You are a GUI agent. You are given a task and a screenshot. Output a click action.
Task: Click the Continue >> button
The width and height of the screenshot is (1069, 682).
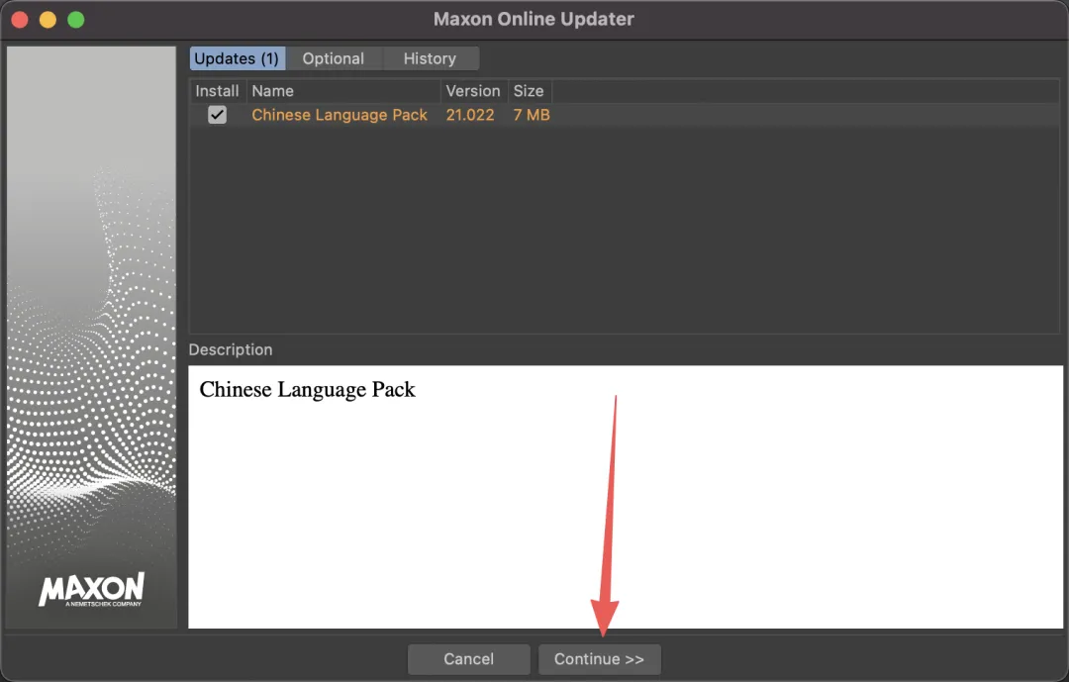coord(599,659)
